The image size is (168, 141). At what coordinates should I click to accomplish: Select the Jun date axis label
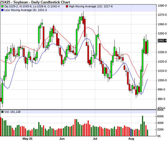coord(62,138)
